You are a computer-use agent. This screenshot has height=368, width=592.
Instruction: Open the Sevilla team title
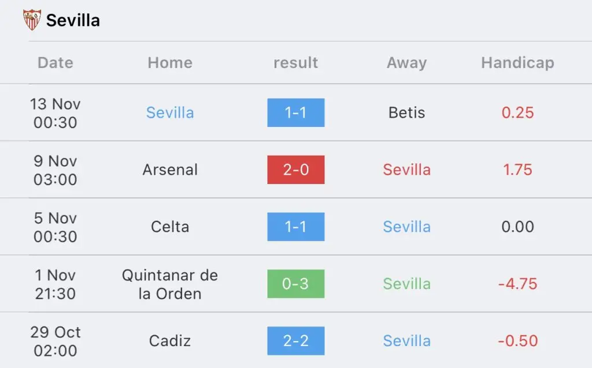73,20
